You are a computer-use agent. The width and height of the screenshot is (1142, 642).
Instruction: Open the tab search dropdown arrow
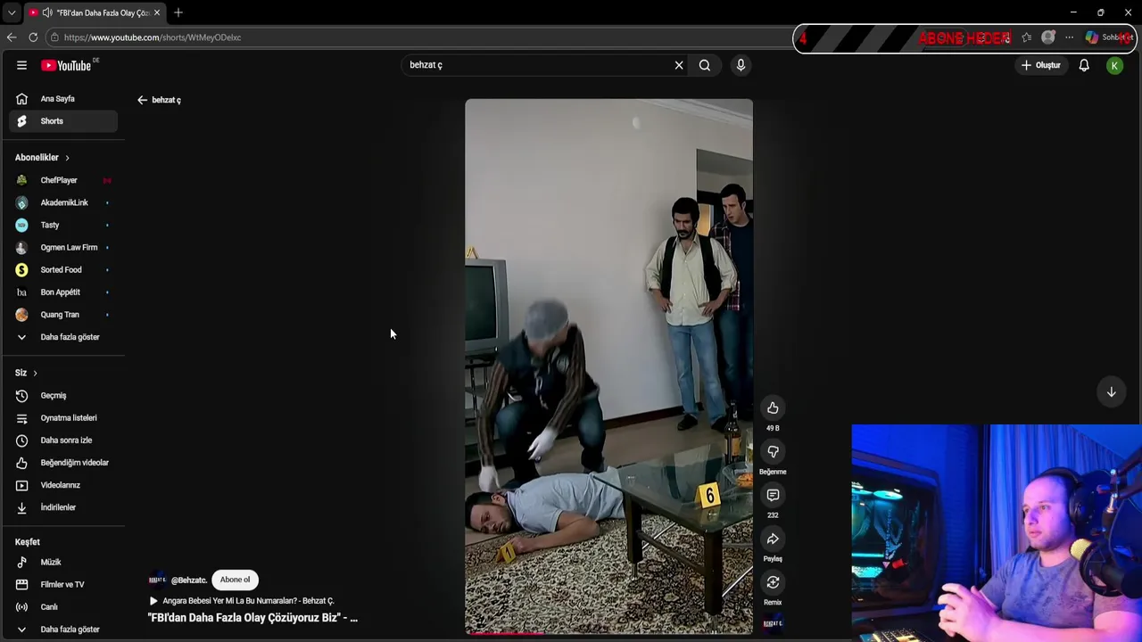(12, 12)
